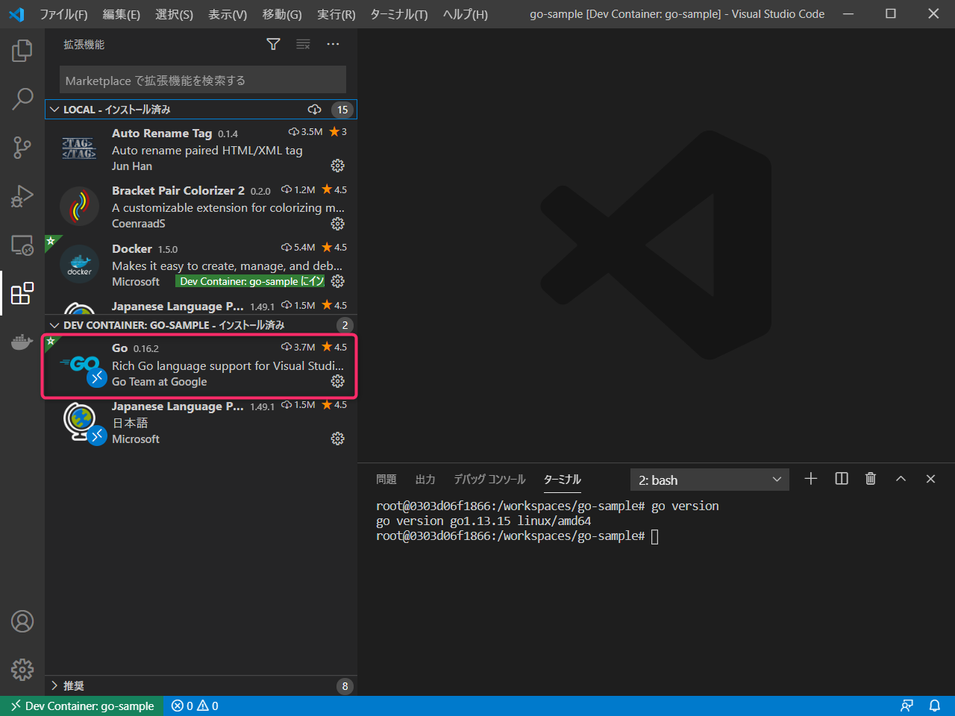
Task: Open the ターミナル menu
Action: (398, 13)
